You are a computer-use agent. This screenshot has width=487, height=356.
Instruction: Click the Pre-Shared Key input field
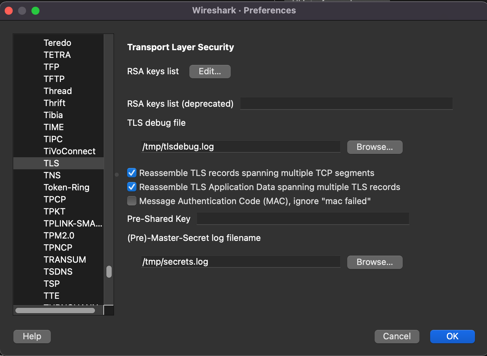click(x=303, y=218)
